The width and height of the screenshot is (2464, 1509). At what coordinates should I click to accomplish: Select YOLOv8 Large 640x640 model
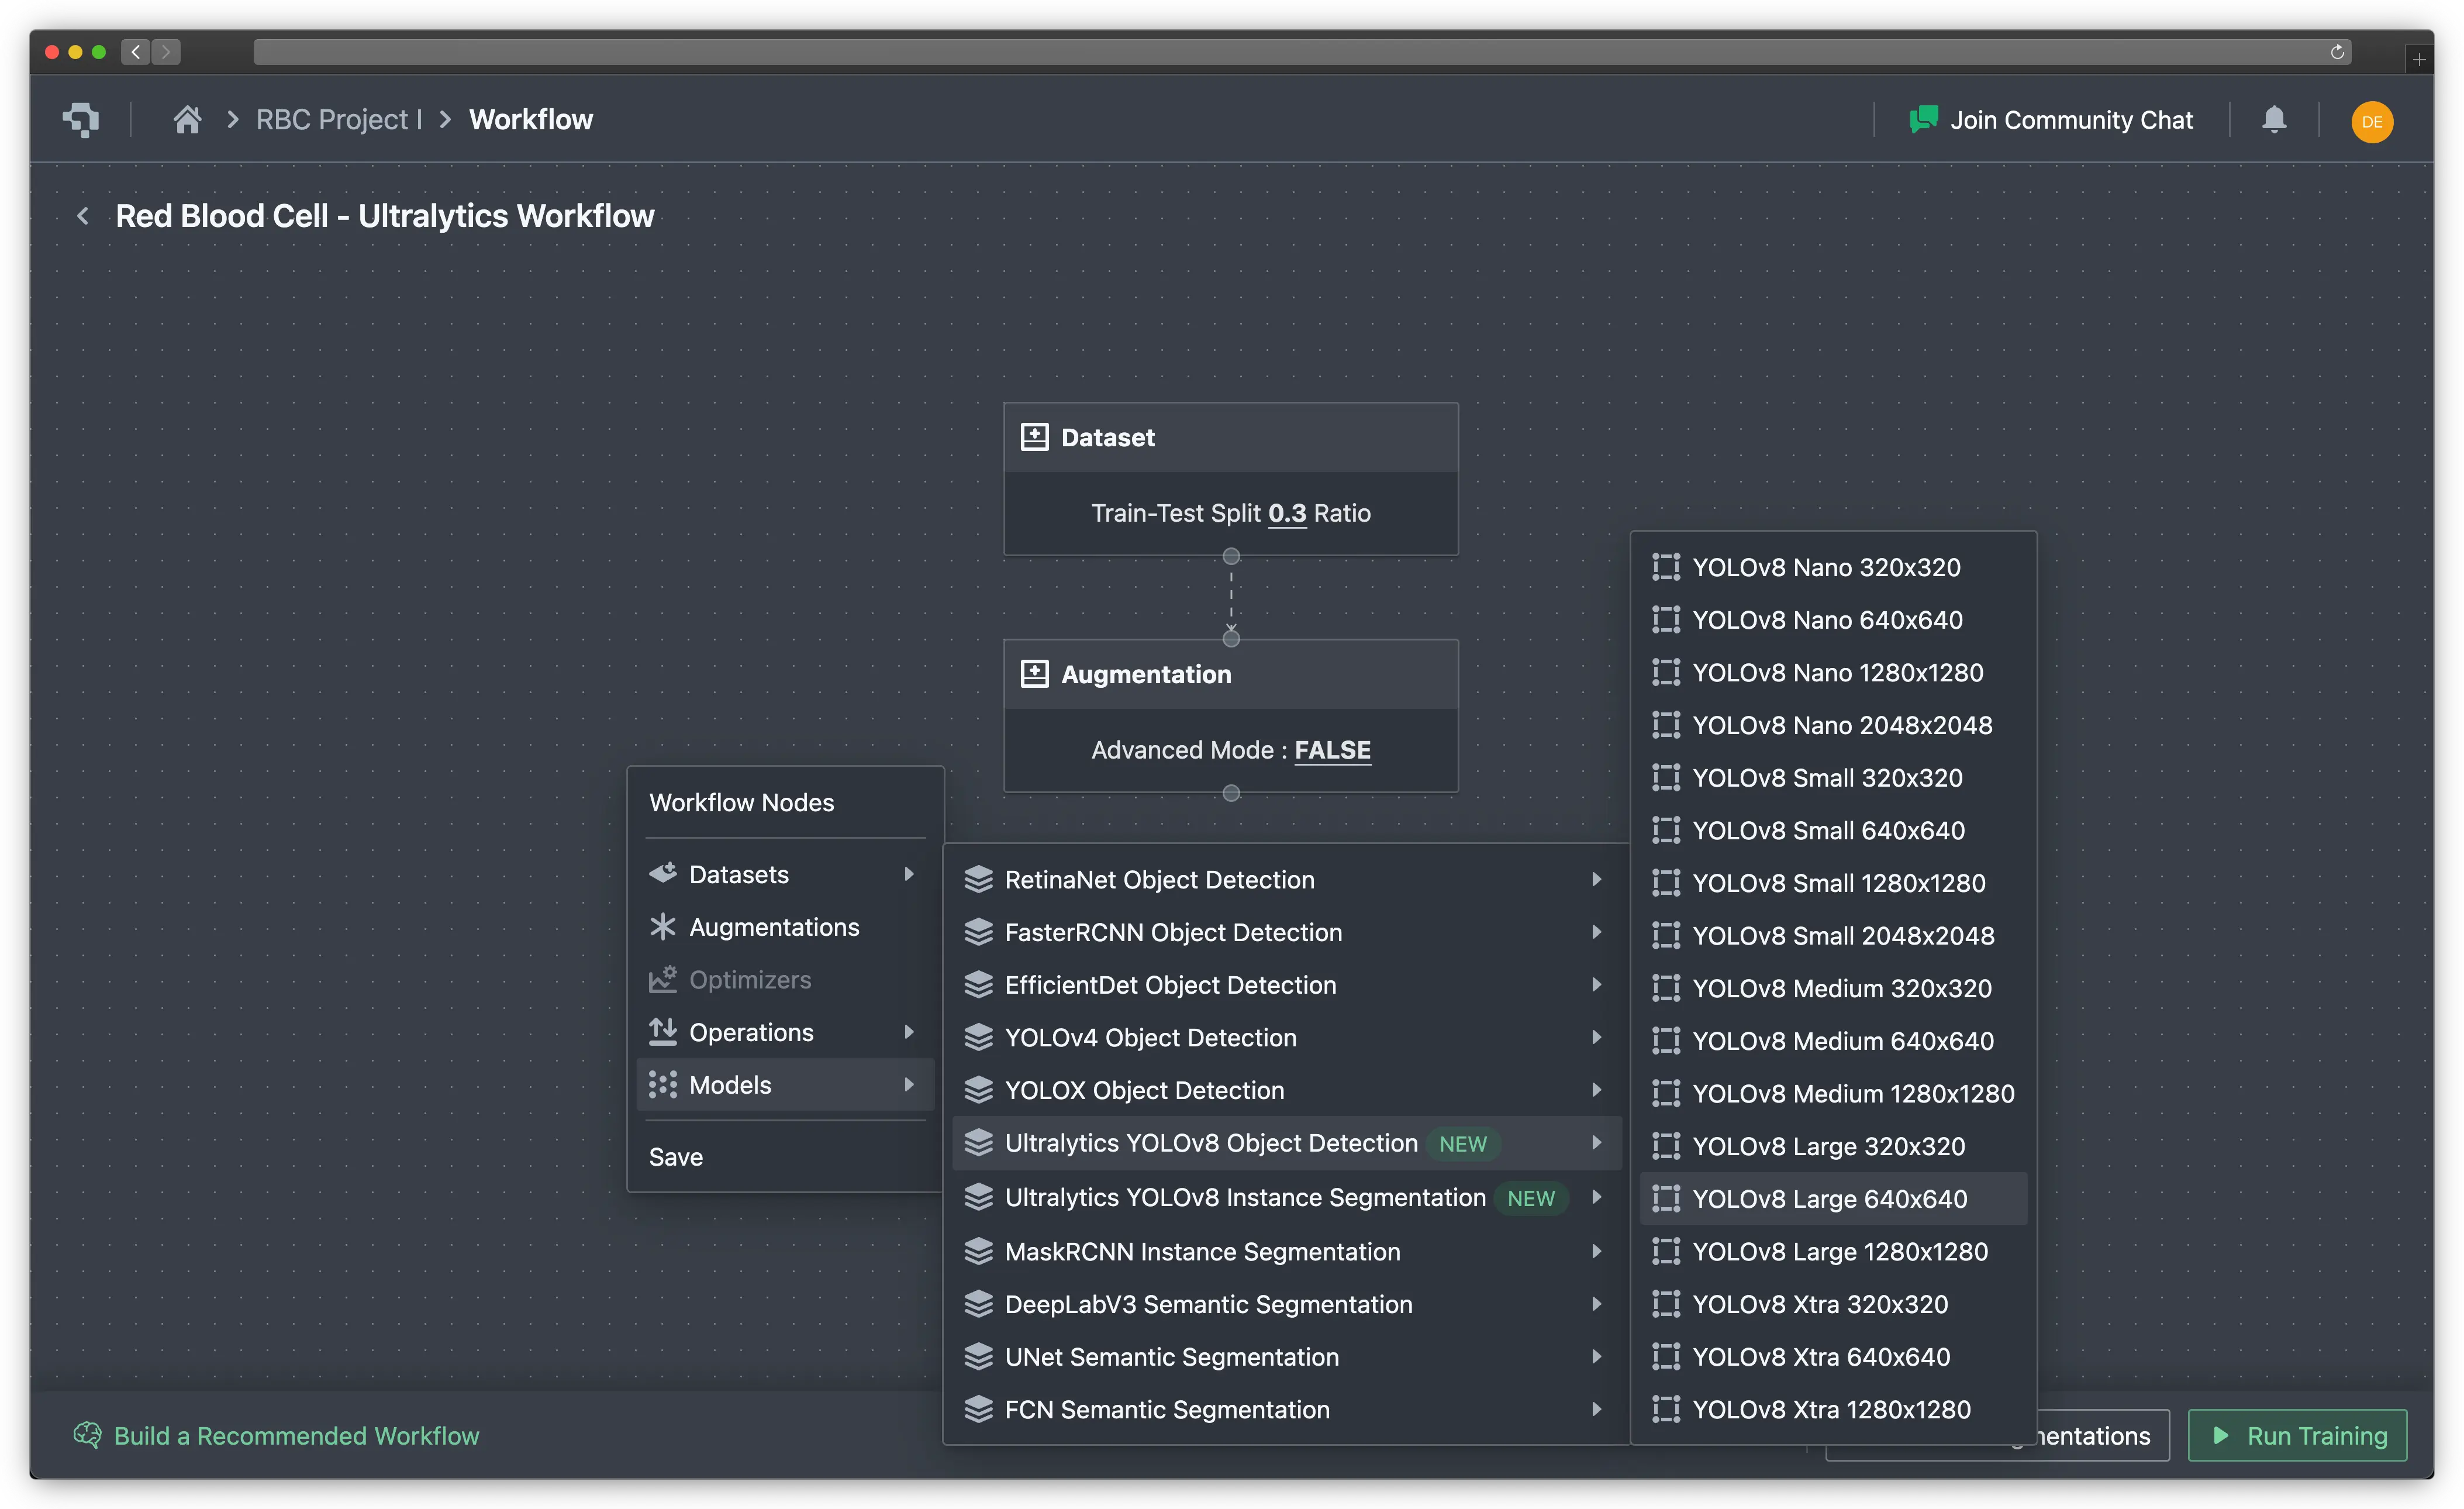point(1829,1198)
